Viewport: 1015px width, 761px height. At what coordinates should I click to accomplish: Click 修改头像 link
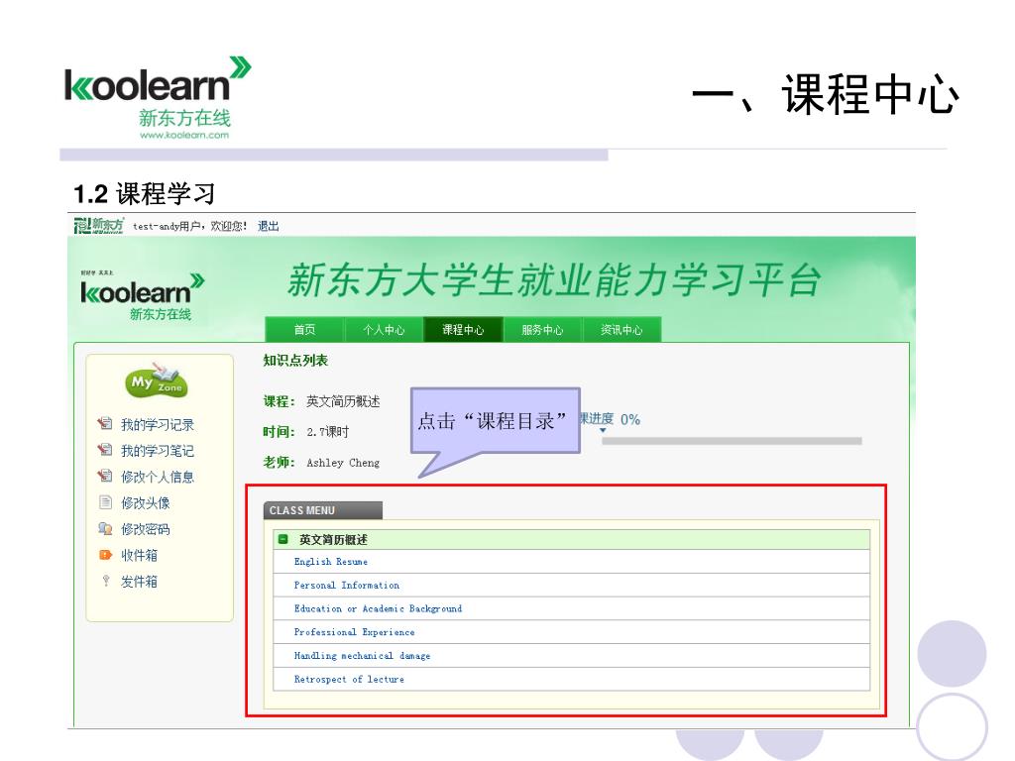point(146,502)
